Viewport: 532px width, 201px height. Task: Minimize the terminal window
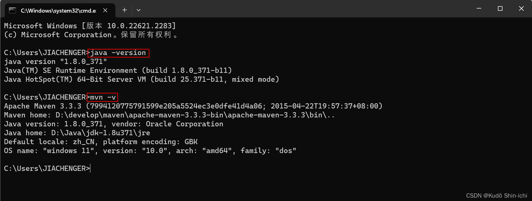tap(479, 9)
